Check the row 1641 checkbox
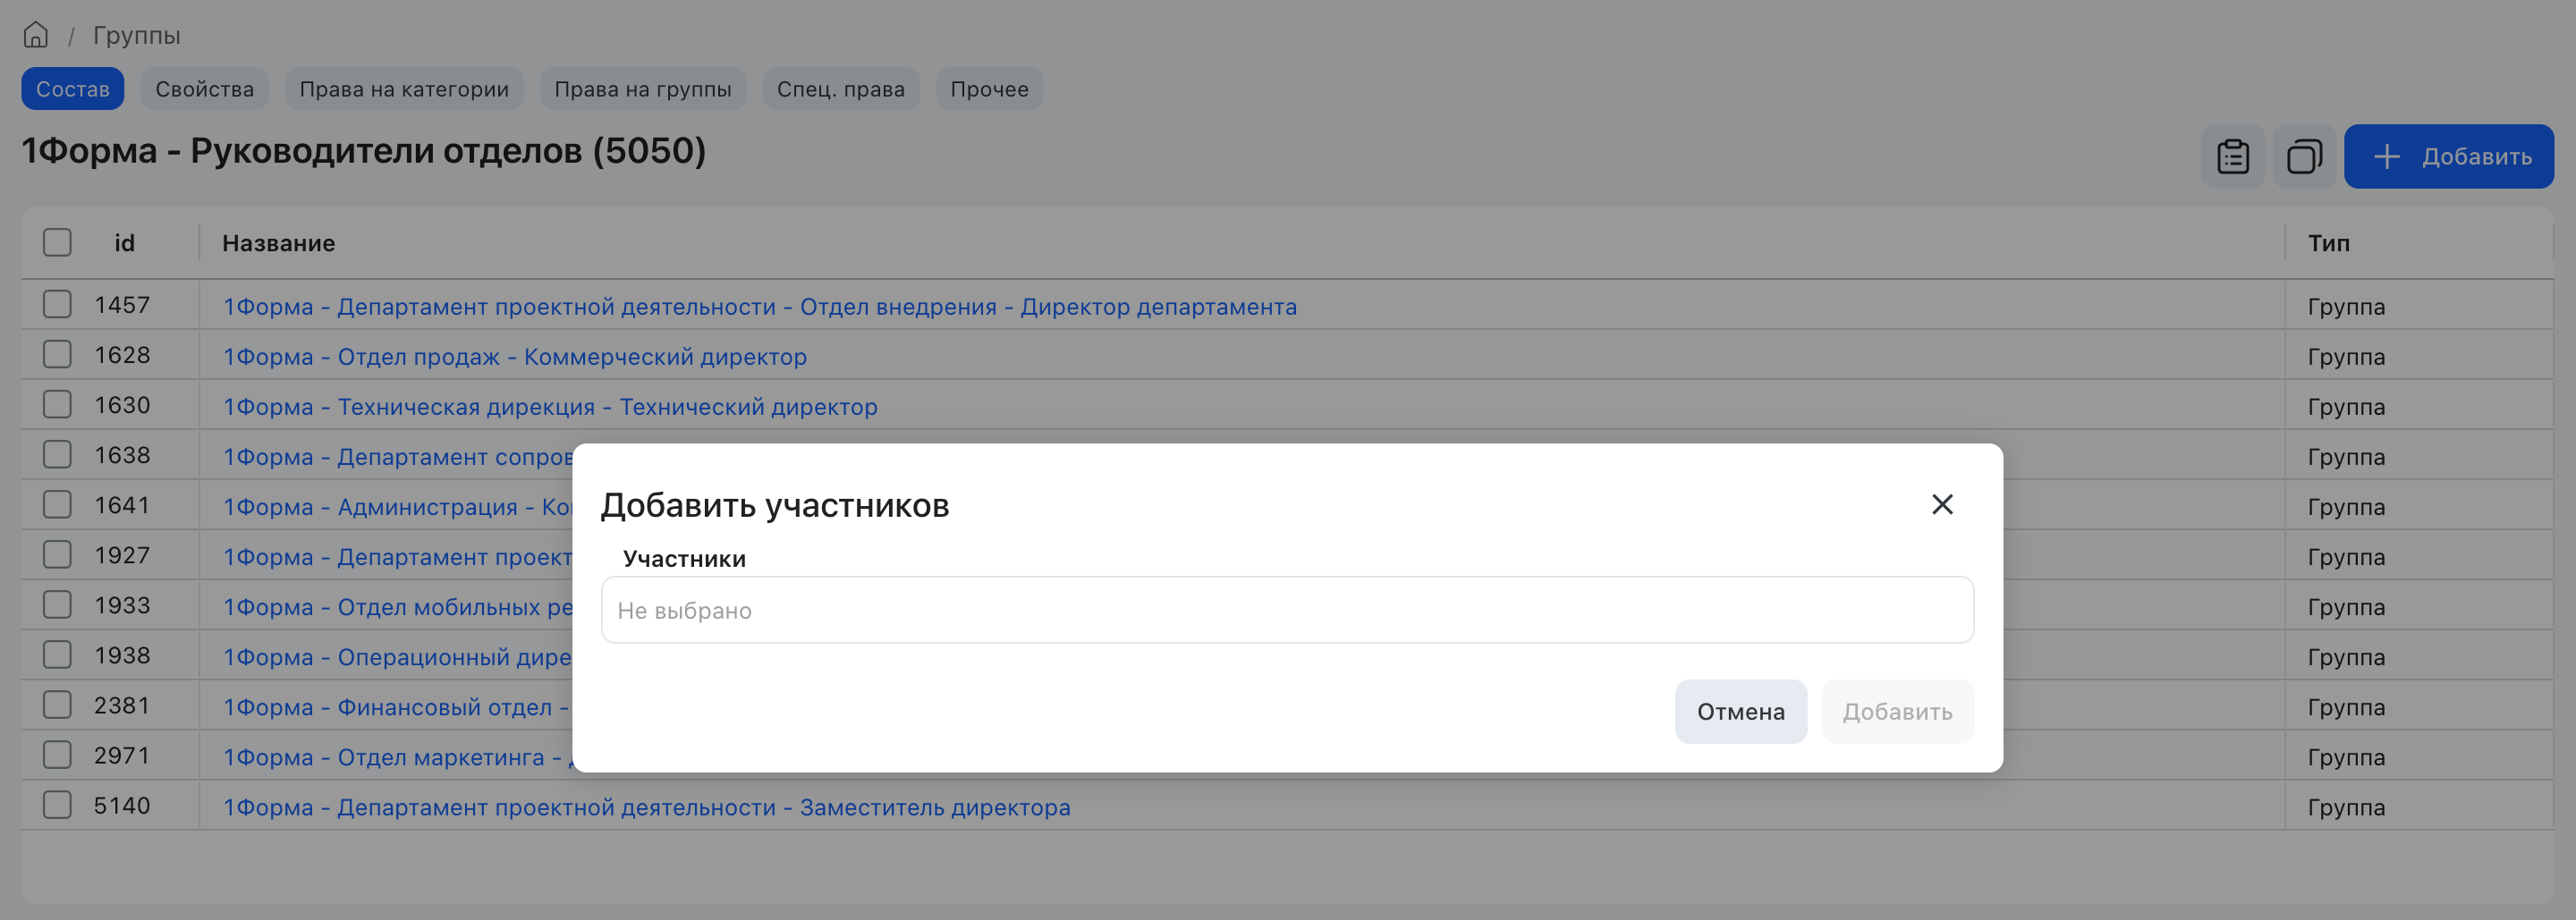The image size is (2576, 920). tap(57, 505)
